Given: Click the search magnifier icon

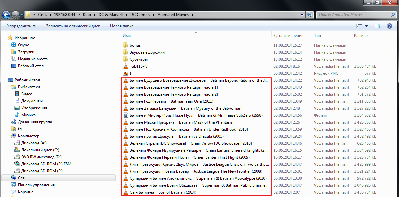Looking at the screenshot, I should pos(393,15).
